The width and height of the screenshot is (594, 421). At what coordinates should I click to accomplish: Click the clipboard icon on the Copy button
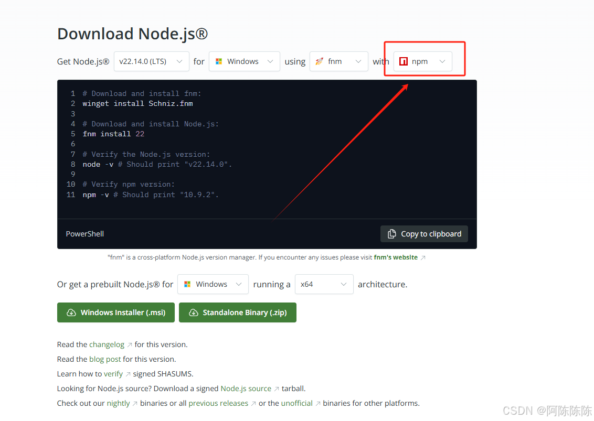[x=391, y=234]
